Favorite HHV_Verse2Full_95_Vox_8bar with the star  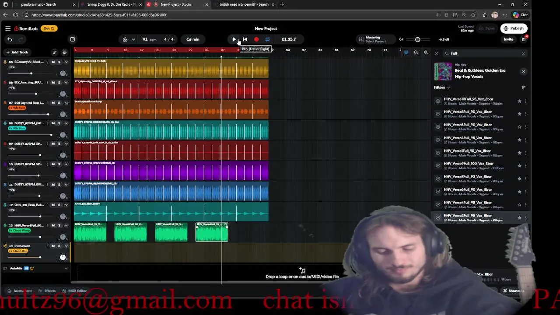tap(519, 218)
